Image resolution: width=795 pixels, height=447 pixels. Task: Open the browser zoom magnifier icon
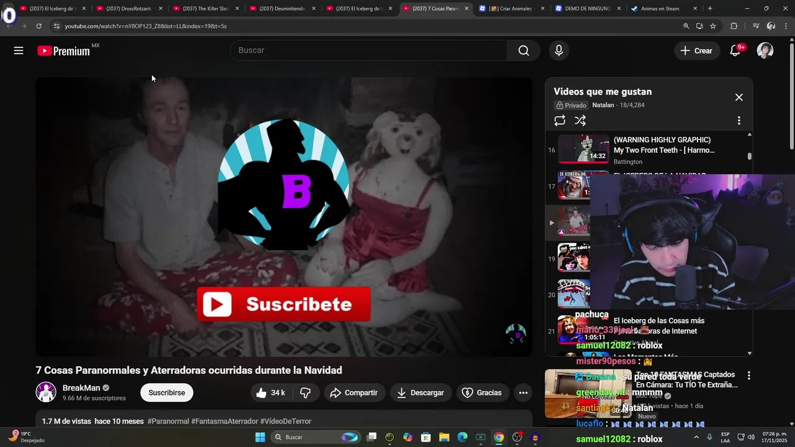click(686, 26)
